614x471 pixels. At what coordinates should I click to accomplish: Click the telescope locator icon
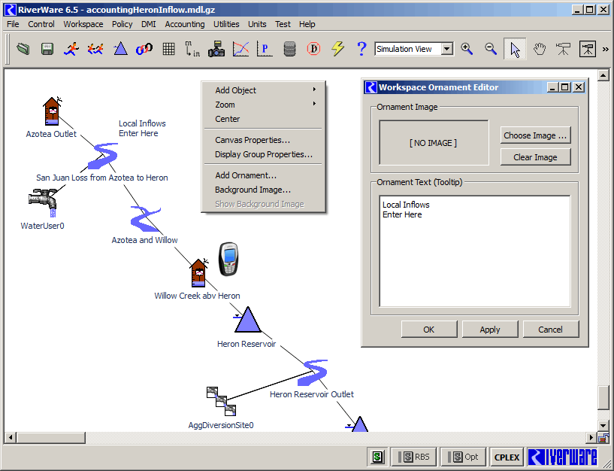click(x=563, y=49)
